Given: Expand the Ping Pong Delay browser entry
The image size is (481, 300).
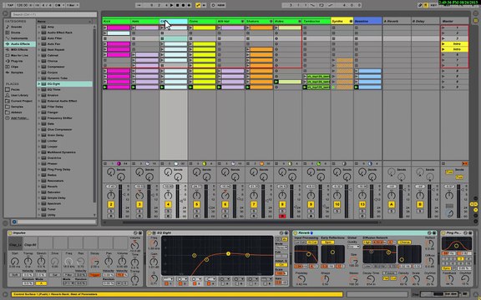Looking at the screenshot, I should point(39,169).
